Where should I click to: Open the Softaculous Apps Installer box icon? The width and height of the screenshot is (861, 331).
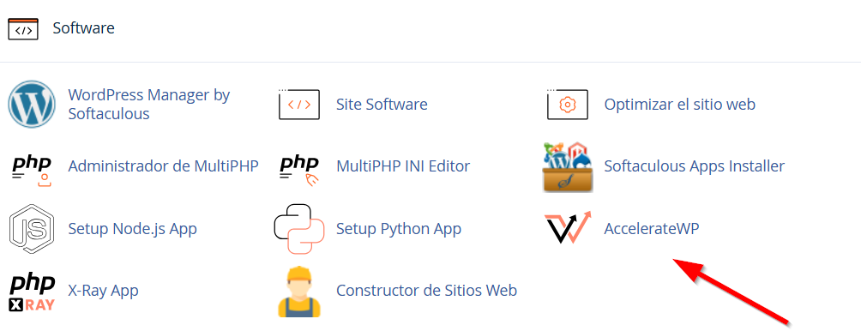coord(568,167)
